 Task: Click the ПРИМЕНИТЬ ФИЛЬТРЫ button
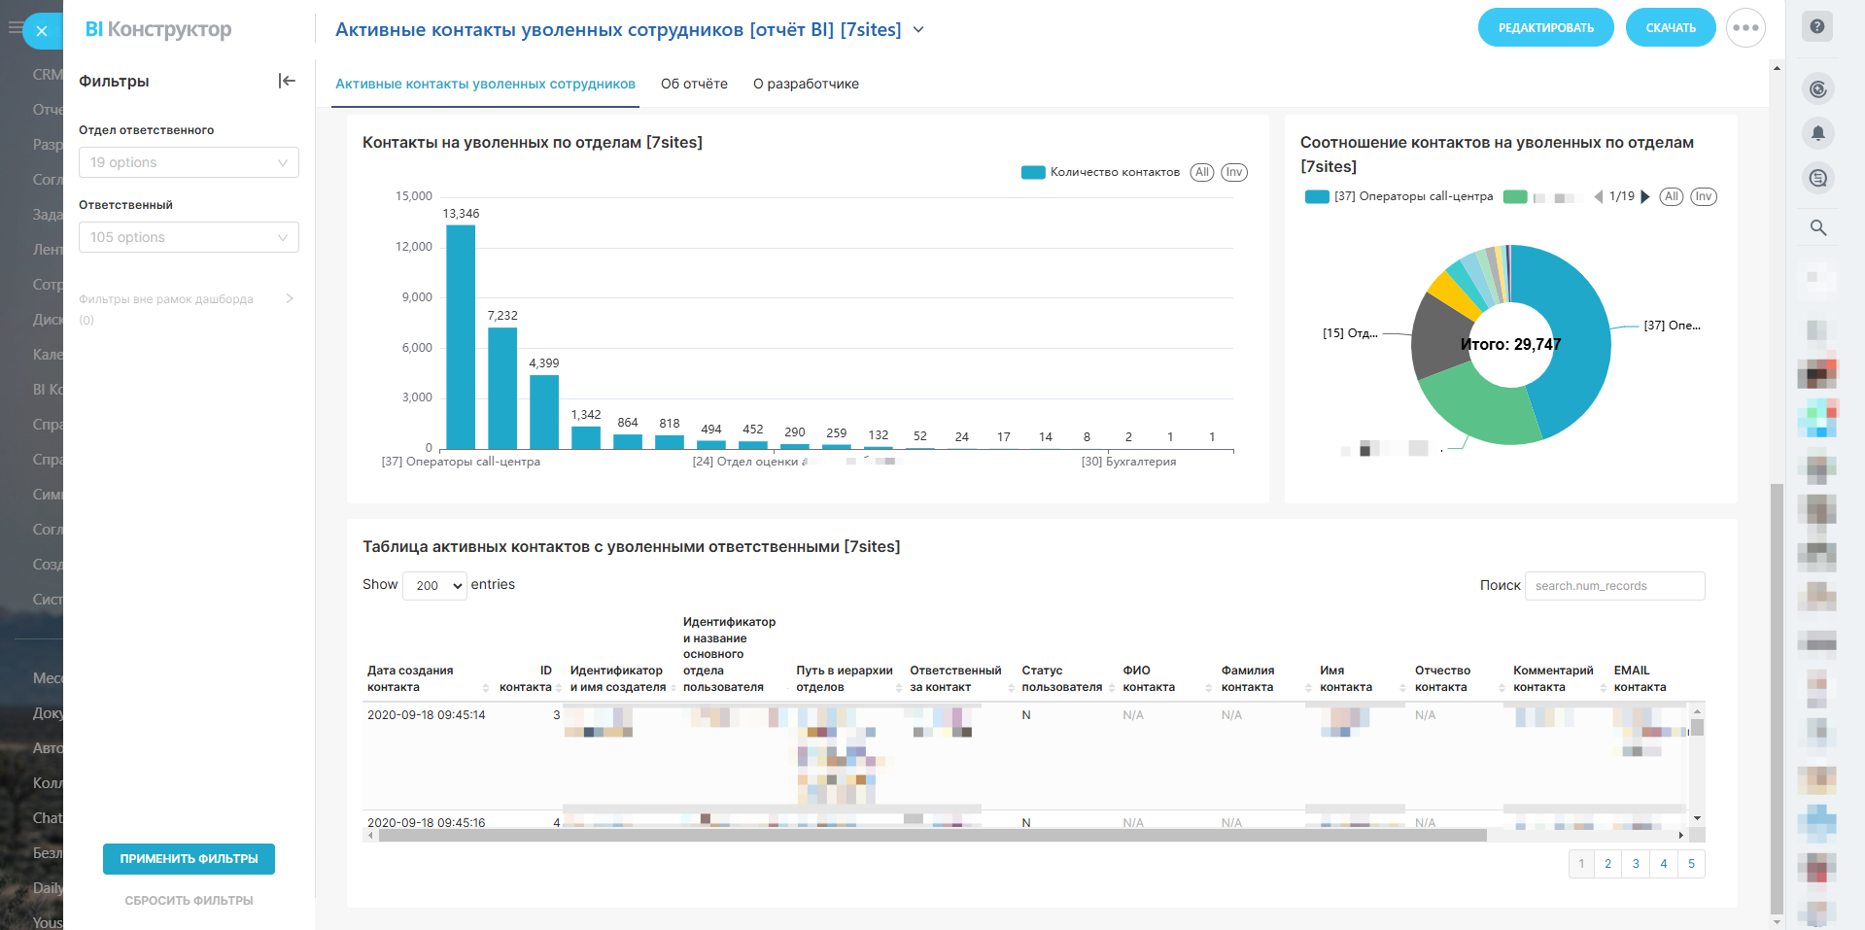click(x=189, y=859)
